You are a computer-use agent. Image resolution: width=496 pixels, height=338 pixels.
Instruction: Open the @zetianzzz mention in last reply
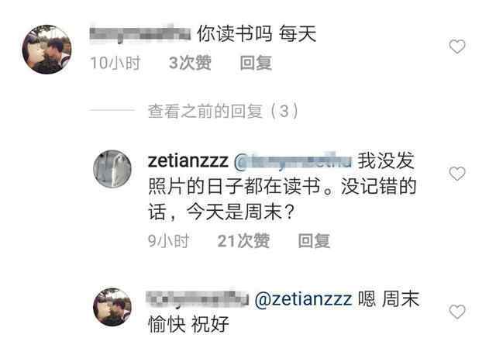click(x=303, y=299)
